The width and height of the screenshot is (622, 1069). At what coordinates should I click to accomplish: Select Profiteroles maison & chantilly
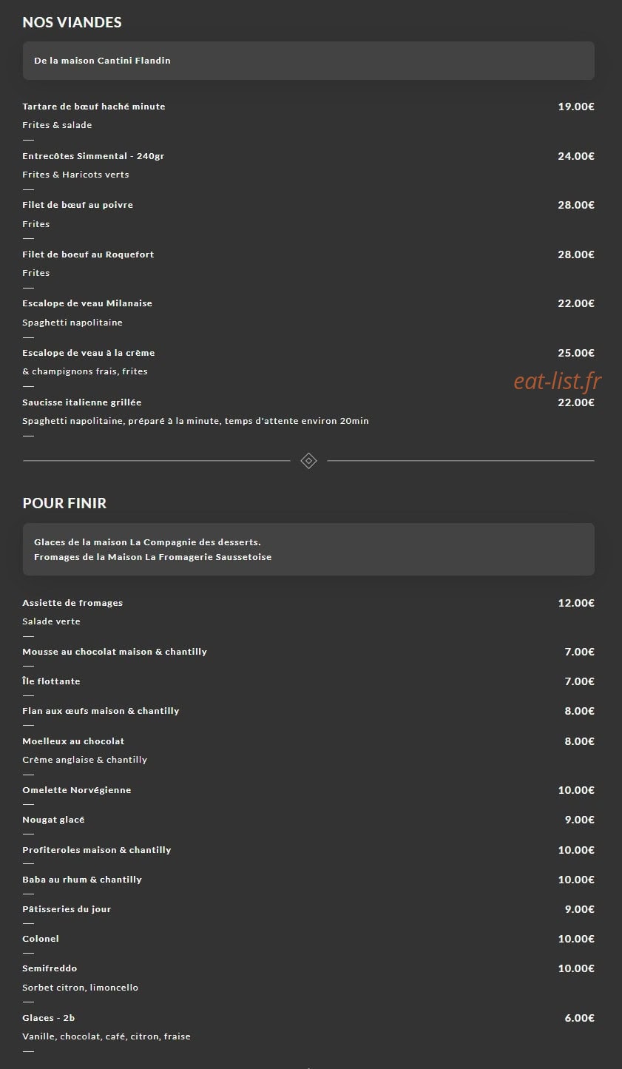click(x=97, y=850)
